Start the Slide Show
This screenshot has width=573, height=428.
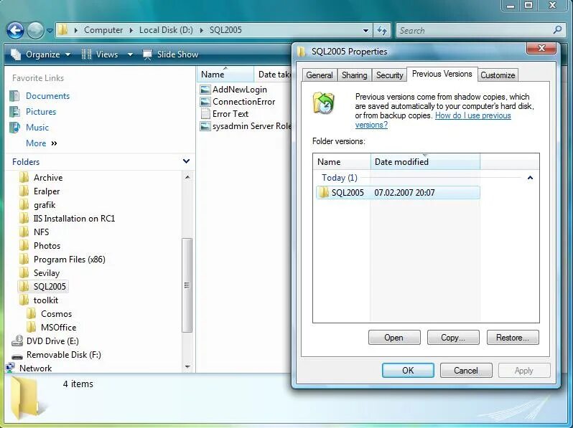[x=170, y=54]
